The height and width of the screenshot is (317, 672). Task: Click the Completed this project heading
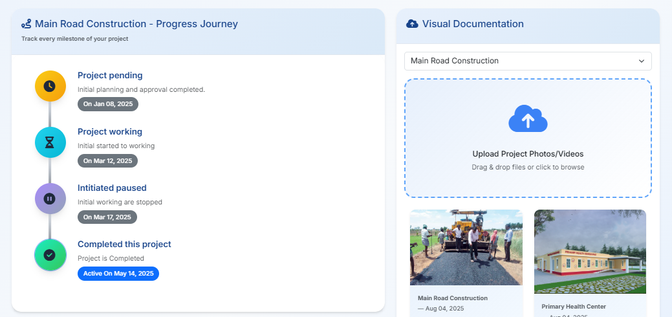pos(124,244)
